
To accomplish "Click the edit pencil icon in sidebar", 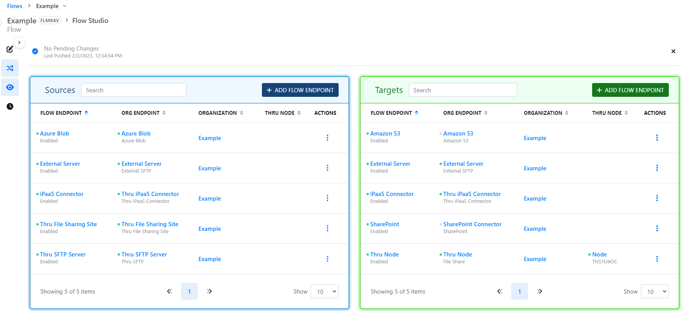I will tap(10, 49).
